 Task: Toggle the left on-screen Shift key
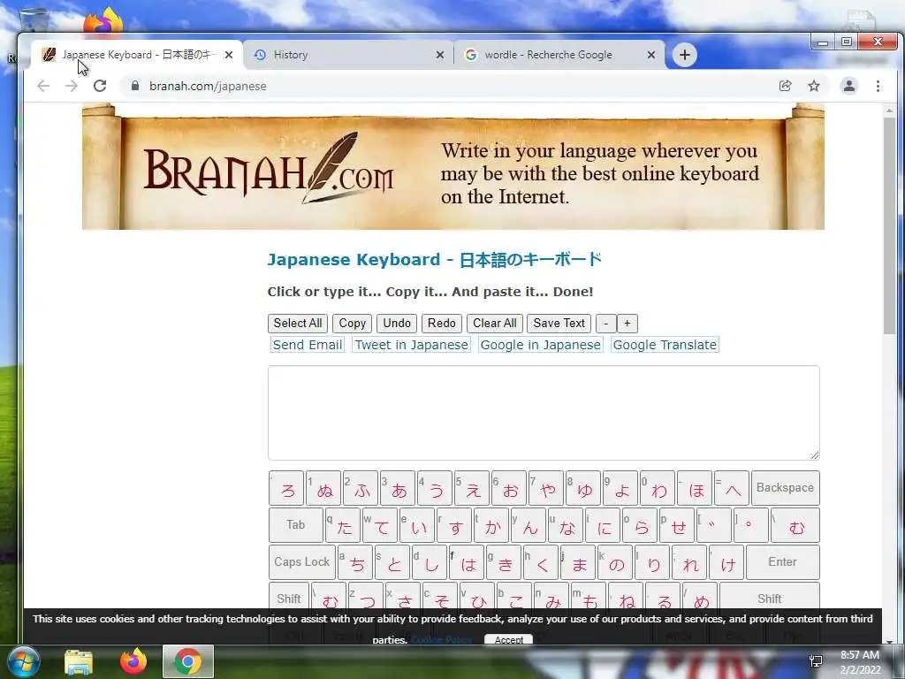tap(289, 595)
